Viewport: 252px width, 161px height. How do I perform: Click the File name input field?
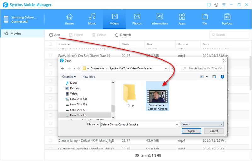coord(138,124)
